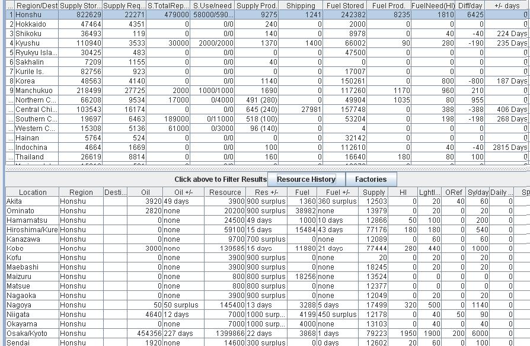Click the Maizuru location cell
Image resolution: width=530 pixels, height=346 pixels.
tap(33, 277)
